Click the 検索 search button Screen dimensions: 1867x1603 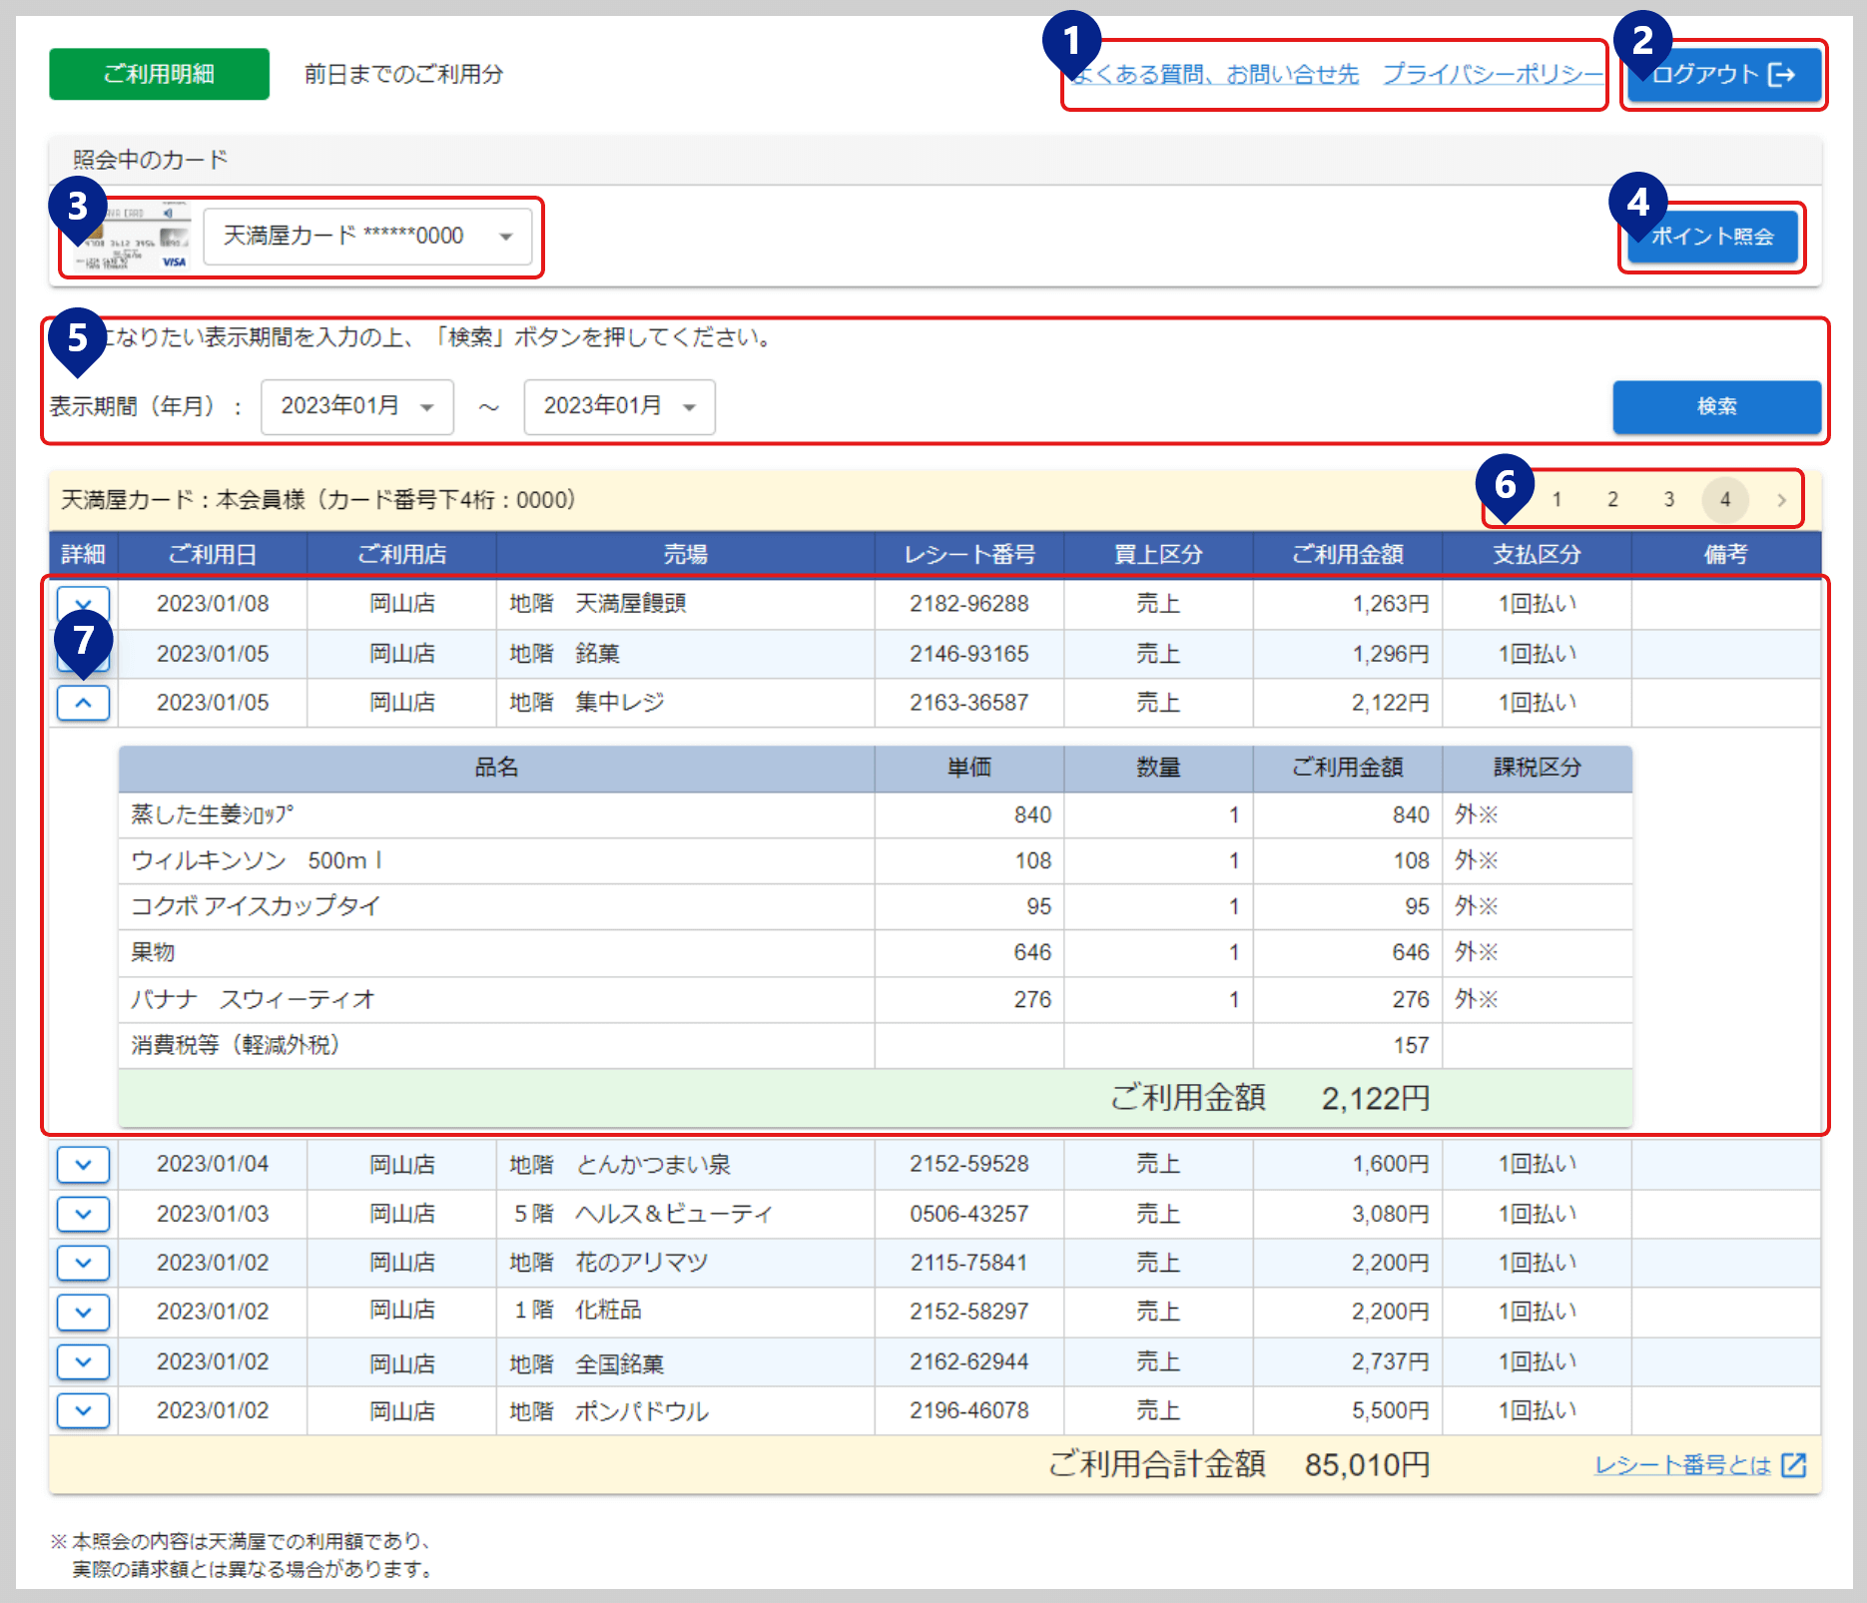(1717, 406)
